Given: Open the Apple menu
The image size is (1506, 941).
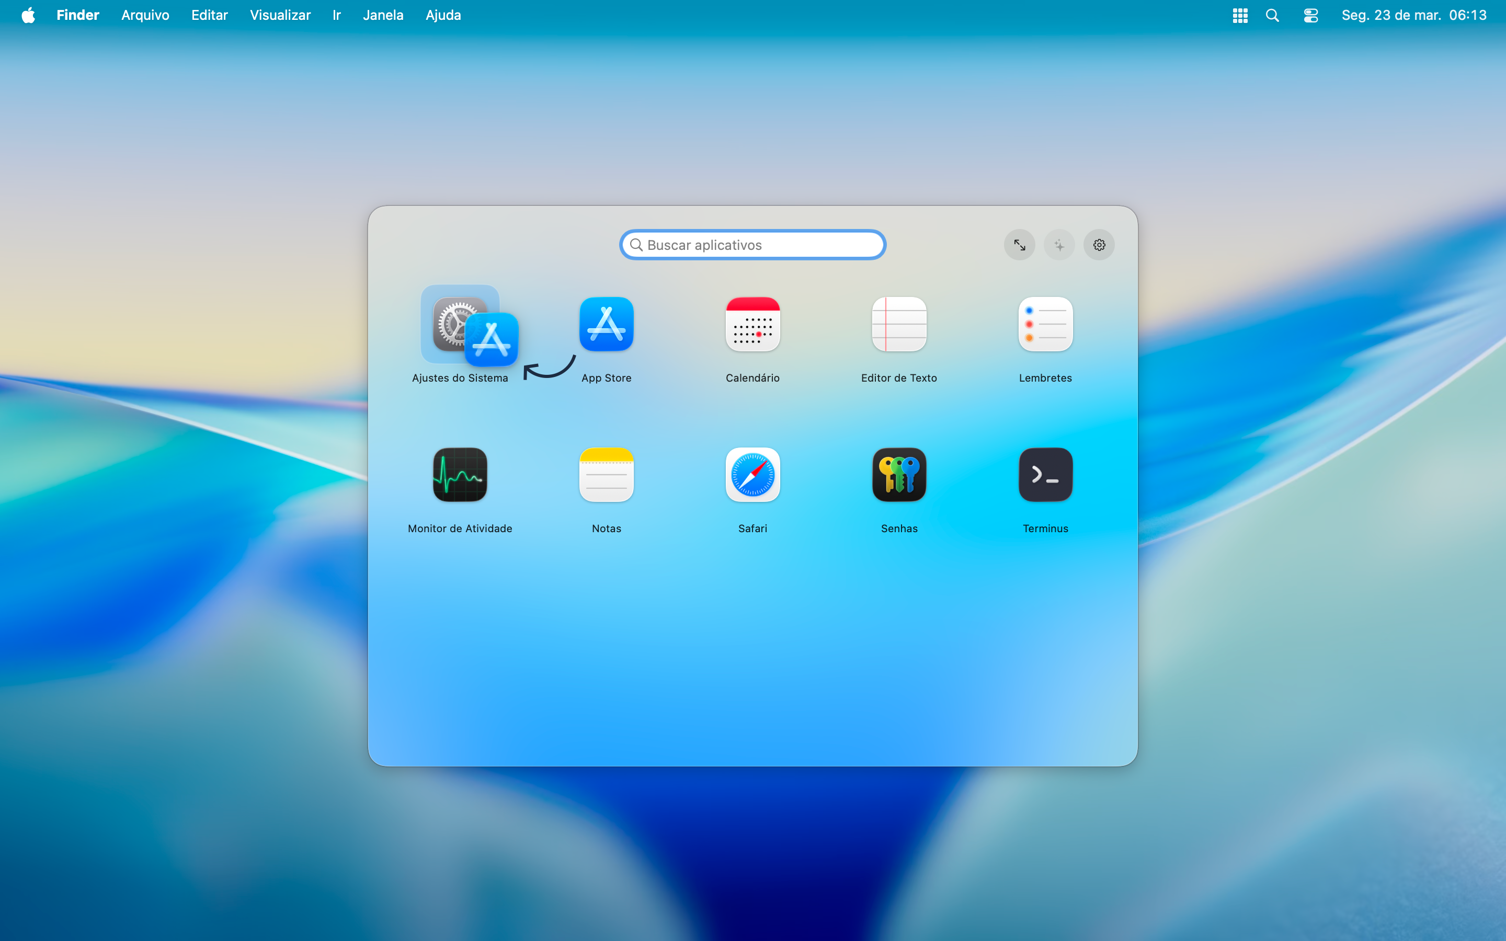Looking at the screenshot, I should coord(28,15).
